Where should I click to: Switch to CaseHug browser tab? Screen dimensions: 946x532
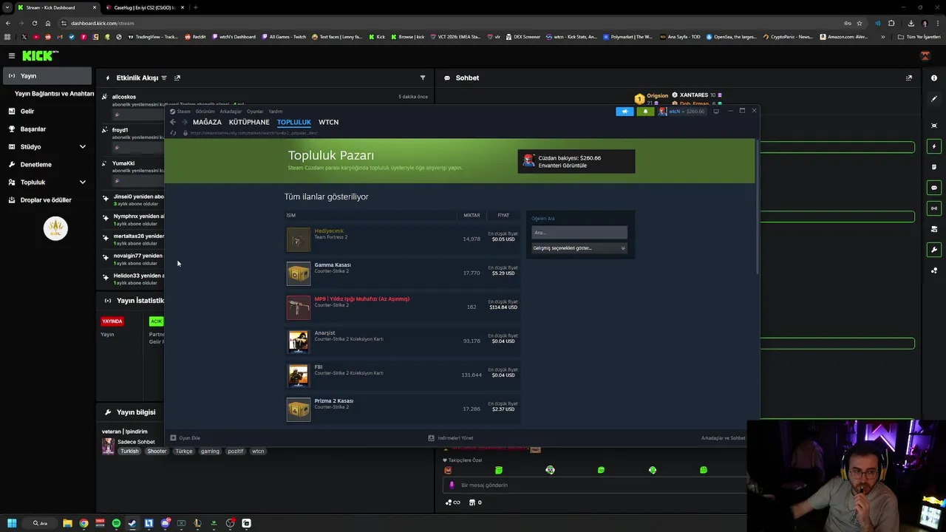144,7
